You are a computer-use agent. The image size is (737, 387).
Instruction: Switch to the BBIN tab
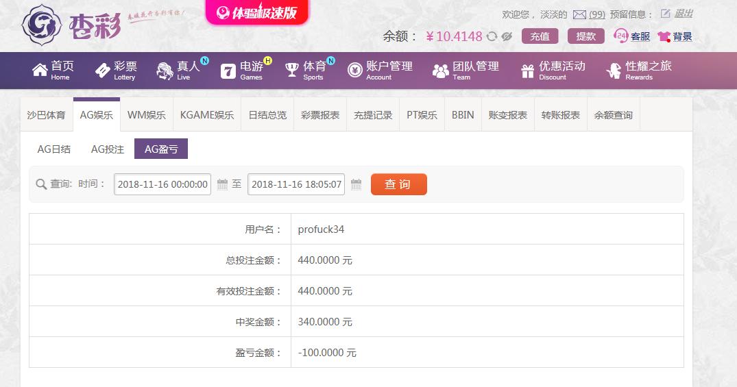[x=463, y=115]
